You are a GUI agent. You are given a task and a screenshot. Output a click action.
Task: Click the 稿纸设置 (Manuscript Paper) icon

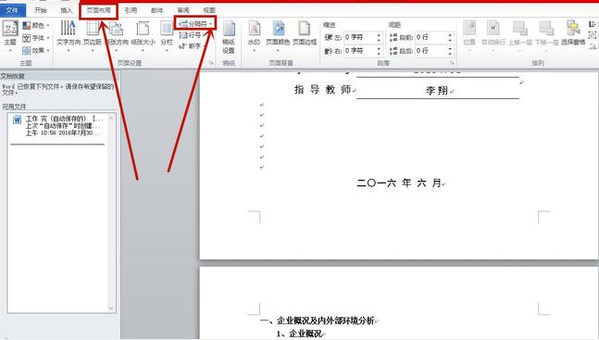point(229,29)
